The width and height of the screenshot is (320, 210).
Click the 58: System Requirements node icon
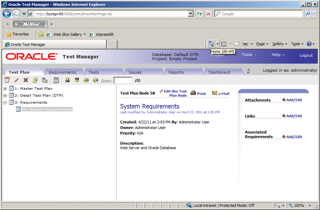click(18, 109)
